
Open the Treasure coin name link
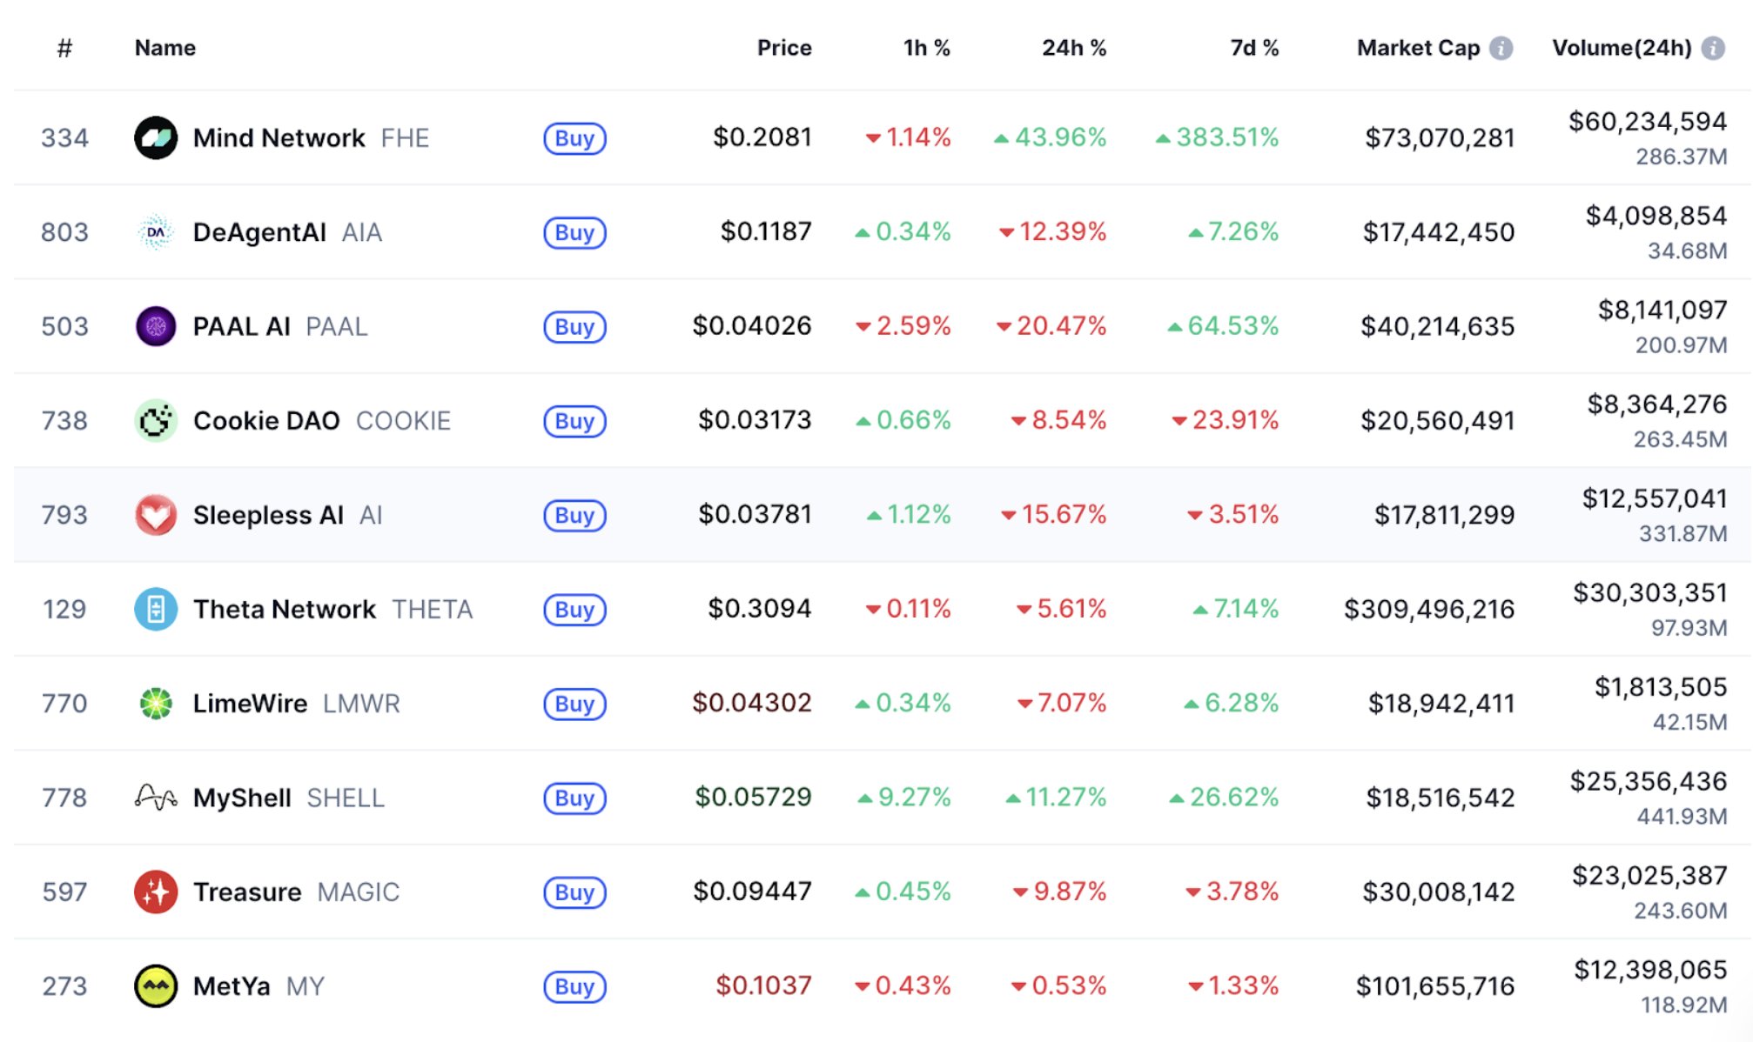(x=247, y=892)
